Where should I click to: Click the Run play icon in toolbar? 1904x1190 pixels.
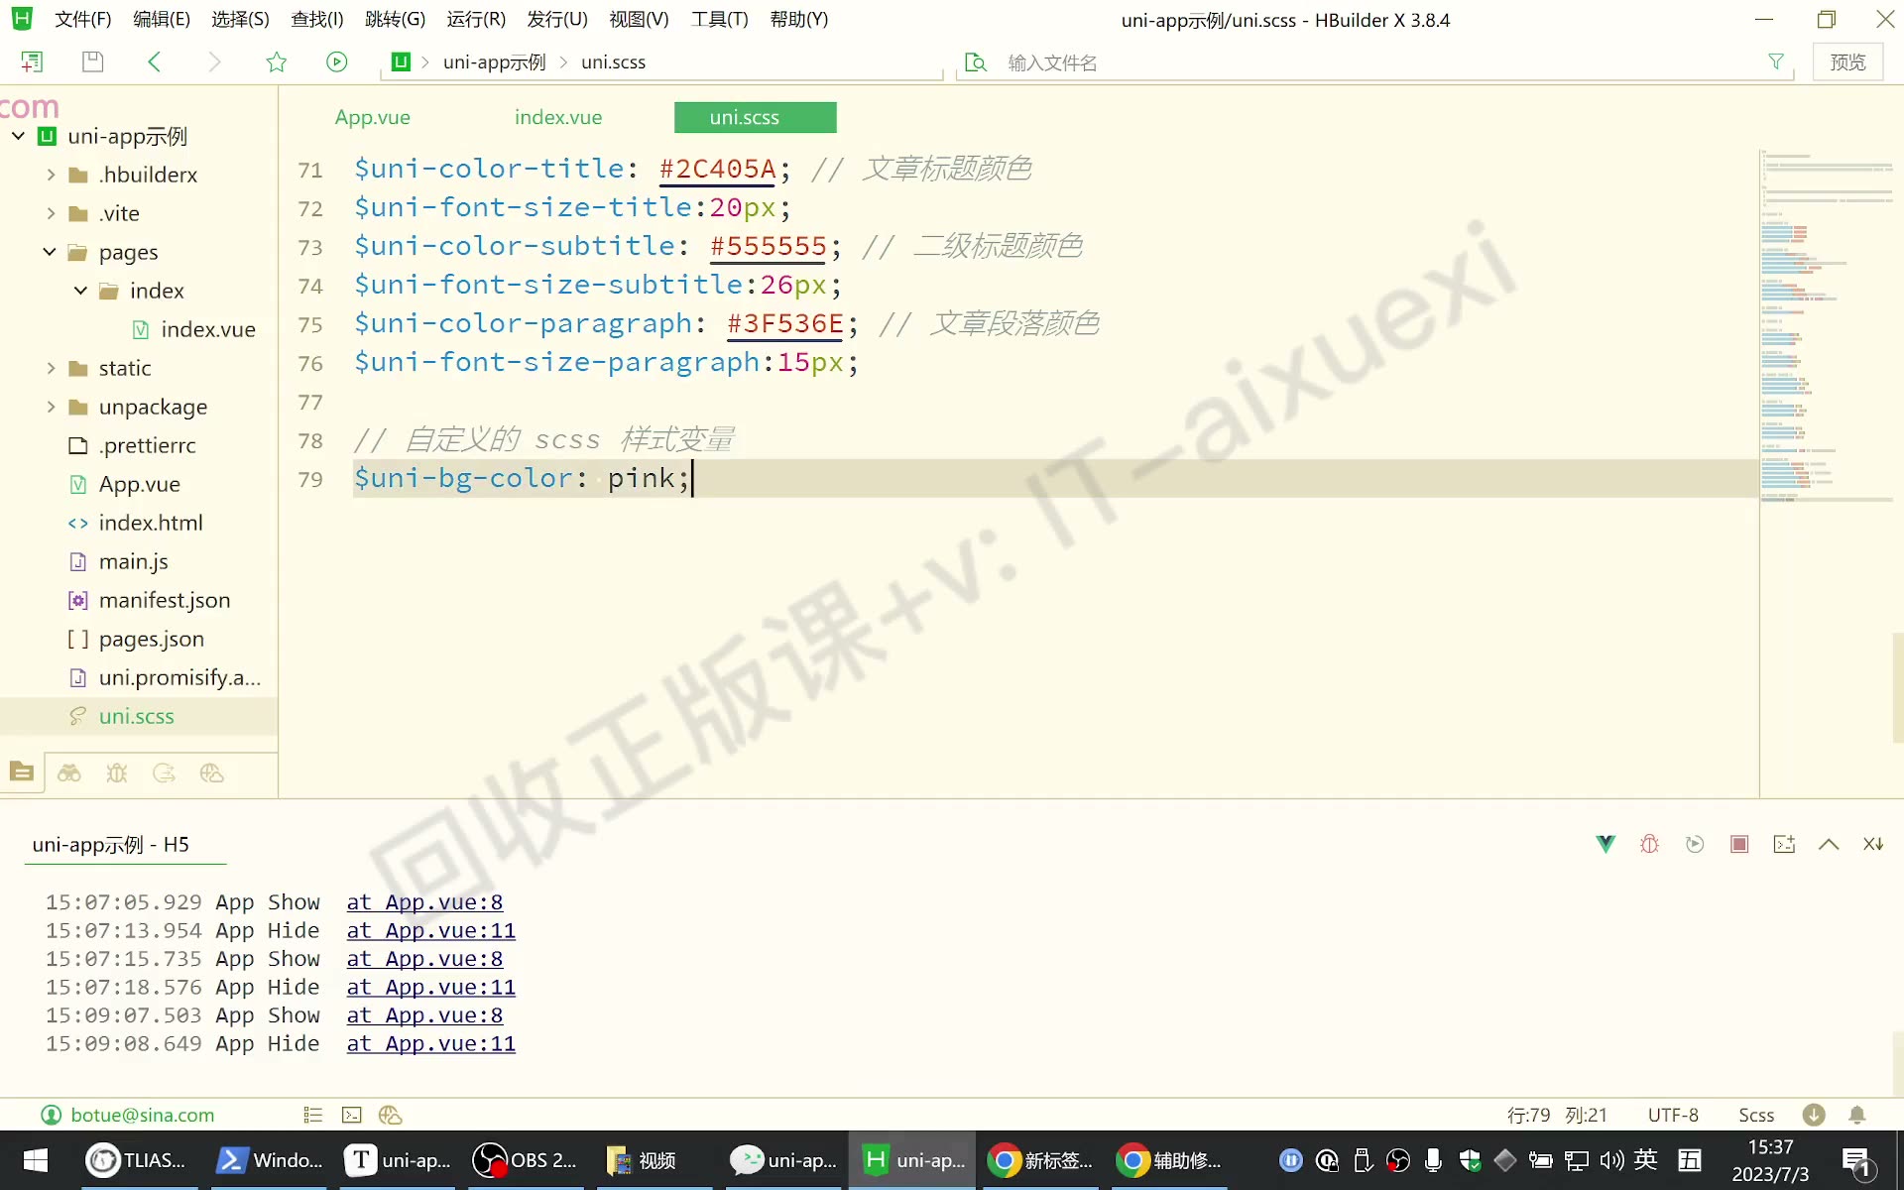[337, 61]
